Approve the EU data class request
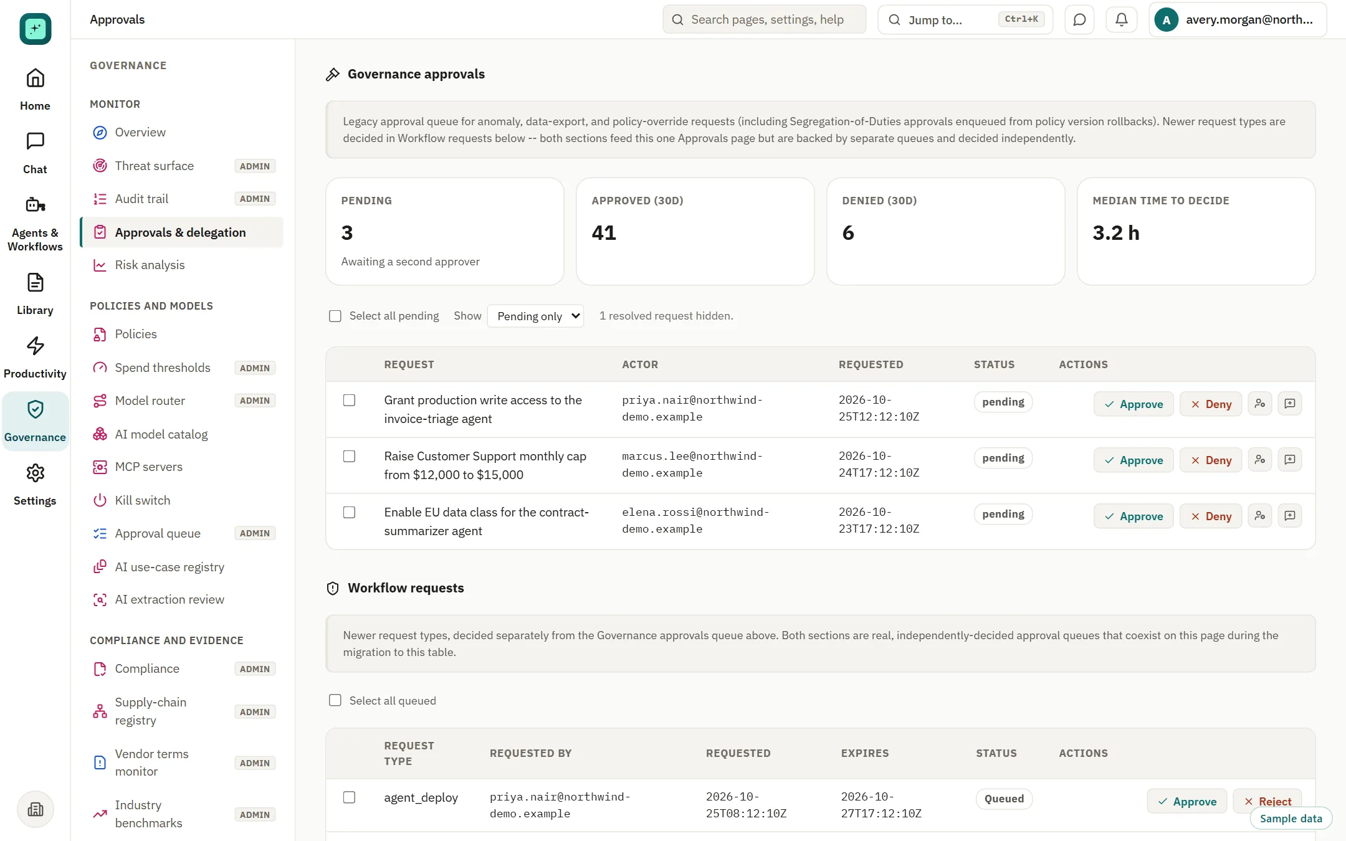1346x841 pixels. pyautogui.click(x=1134, y=516)
